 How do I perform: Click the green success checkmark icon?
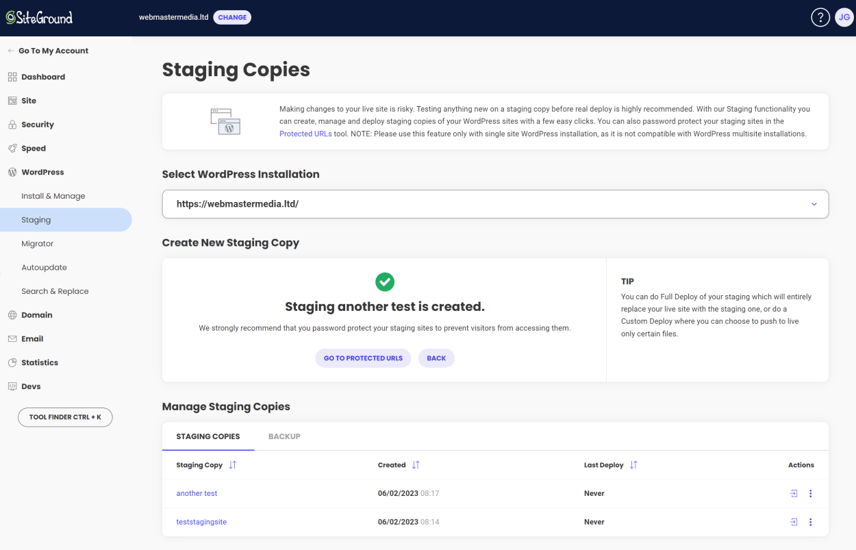pos(385,282)
